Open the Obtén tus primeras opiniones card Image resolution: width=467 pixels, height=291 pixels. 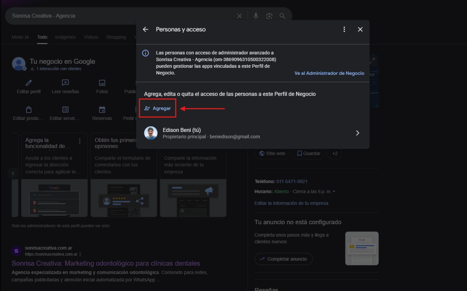point(124,175)
